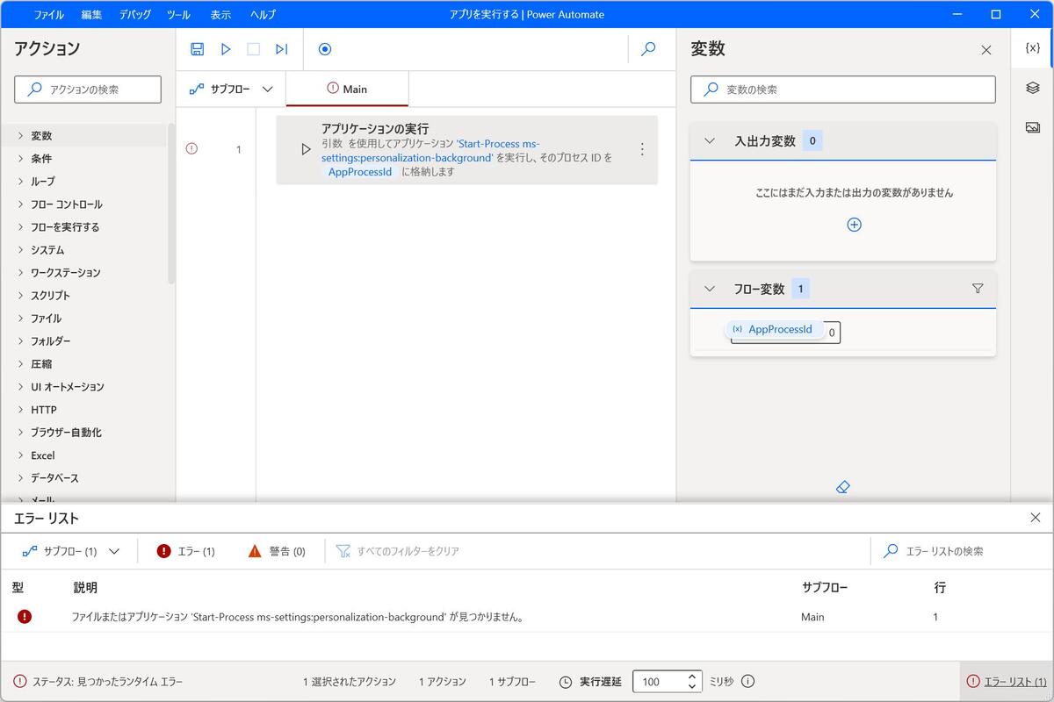Open the images pane icon
The image size is (1054, 702).
click(1032, 127)
